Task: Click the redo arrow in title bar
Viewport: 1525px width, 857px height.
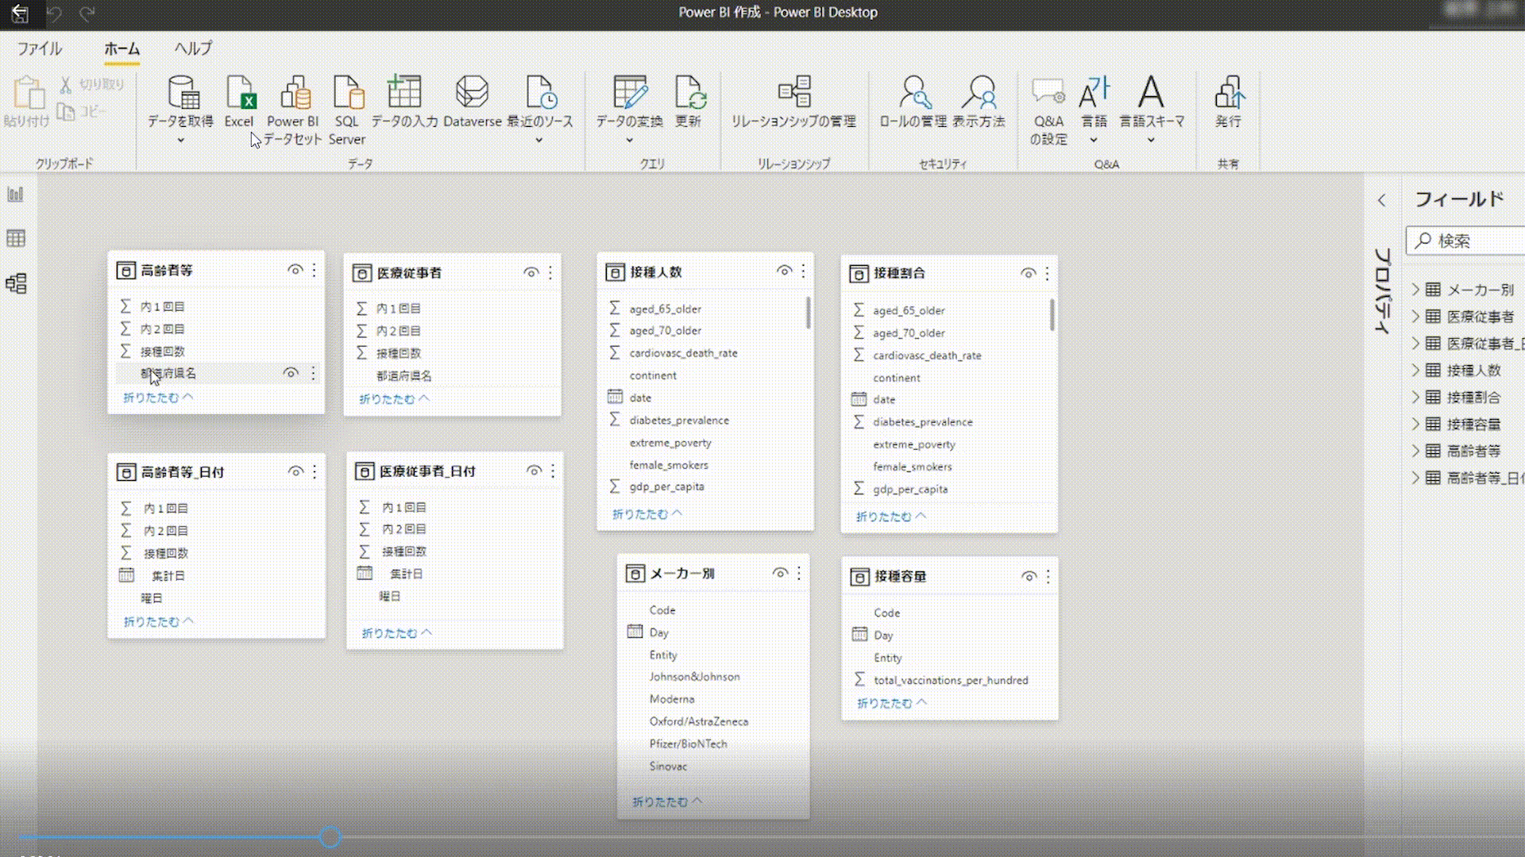Action: click(87, 13)
